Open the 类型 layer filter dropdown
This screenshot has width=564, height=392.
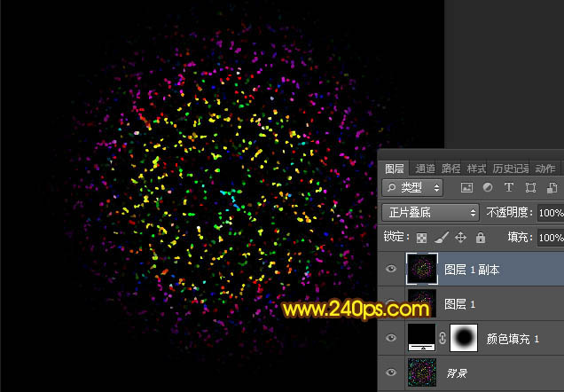412,187
